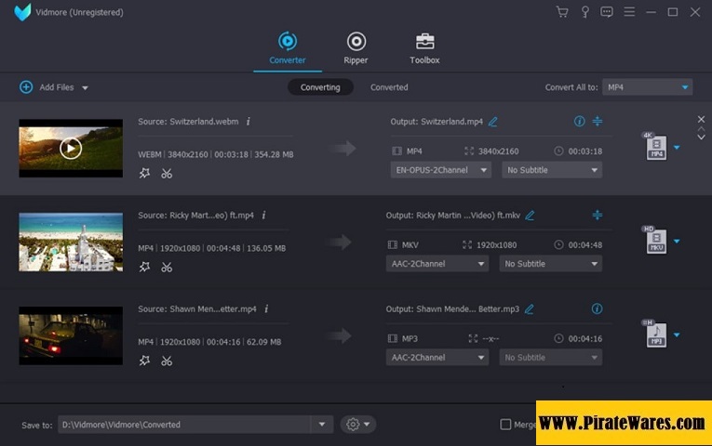Expand EN-OPUS-2Channel audio track dropdown
This screenshot has width=712, height=446.
tap(440, 170)
